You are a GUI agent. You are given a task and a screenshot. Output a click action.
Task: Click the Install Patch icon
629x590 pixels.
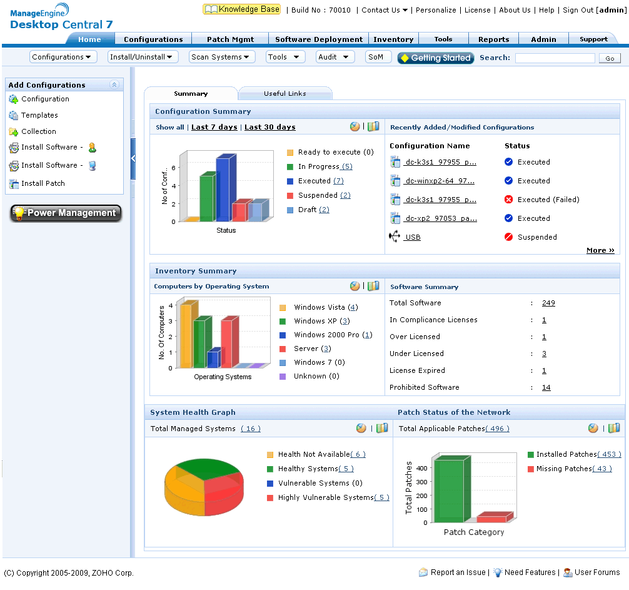coord(14,184)
